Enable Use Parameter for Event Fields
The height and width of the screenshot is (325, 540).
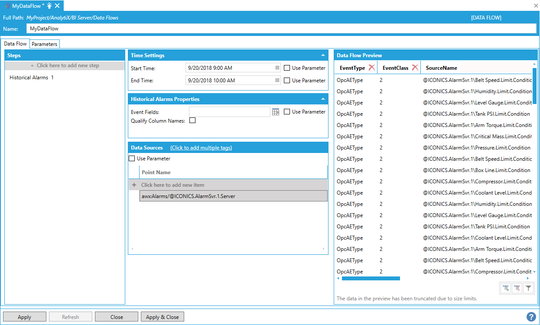point(287,112)
